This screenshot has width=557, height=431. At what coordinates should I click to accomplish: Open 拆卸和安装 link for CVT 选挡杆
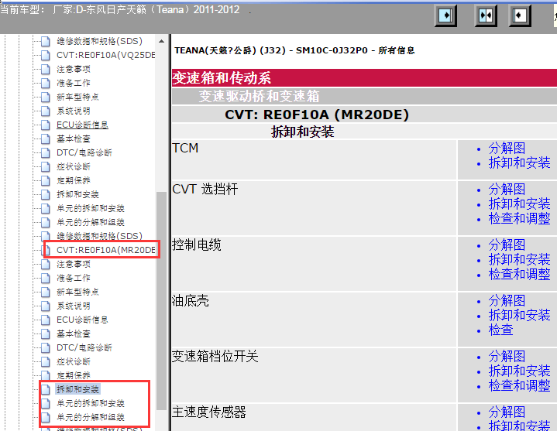(x=519, y=204)
